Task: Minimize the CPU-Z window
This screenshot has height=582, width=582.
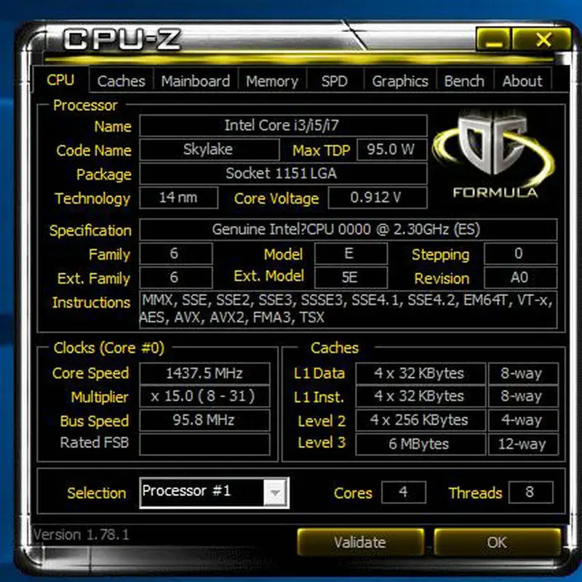Action: (494, 39)
